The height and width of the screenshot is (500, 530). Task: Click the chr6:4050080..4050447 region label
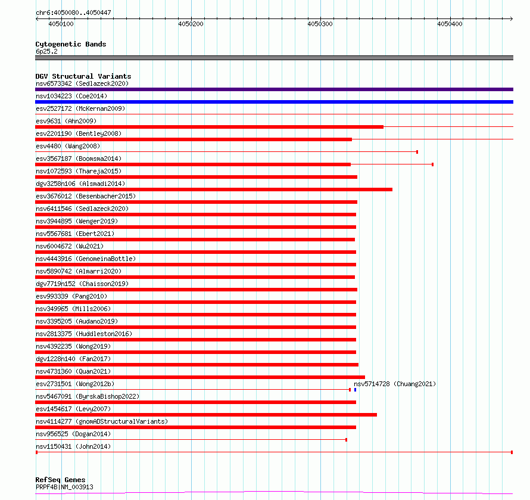[73, 13]
